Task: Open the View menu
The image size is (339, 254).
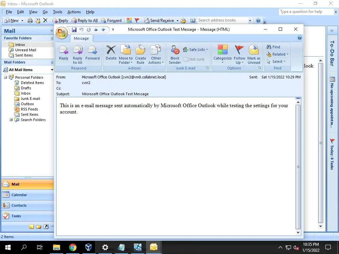Action: 33,12
